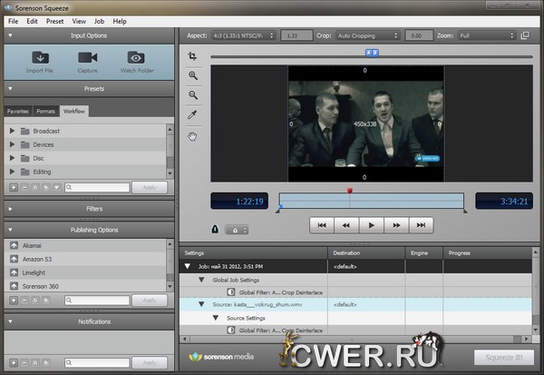Viewport: 544px width, 375px height.
Task: Expand the Broadcast preset folder
Action: (13, 132)
